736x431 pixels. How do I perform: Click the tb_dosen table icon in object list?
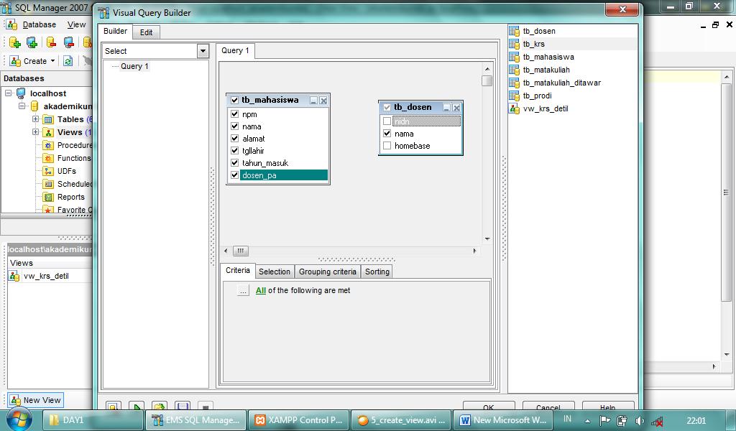[514, 31]
